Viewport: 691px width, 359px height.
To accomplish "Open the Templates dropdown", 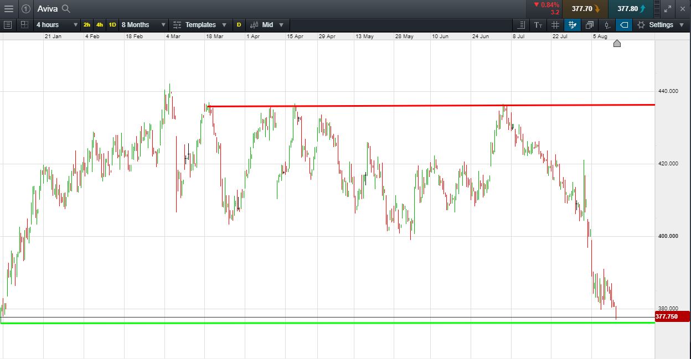I will (x=200, y=25).
